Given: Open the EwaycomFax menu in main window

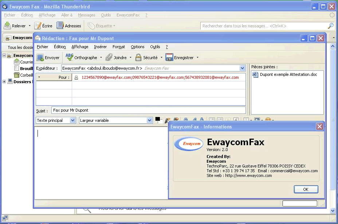Looking at the screenshot, I should tap(128, 15).
